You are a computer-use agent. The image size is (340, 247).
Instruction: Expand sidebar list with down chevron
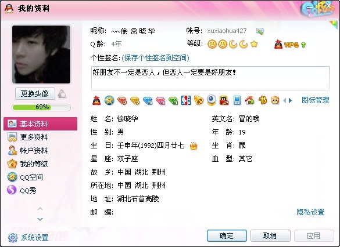pyautogui.click(x=40, y=219)
